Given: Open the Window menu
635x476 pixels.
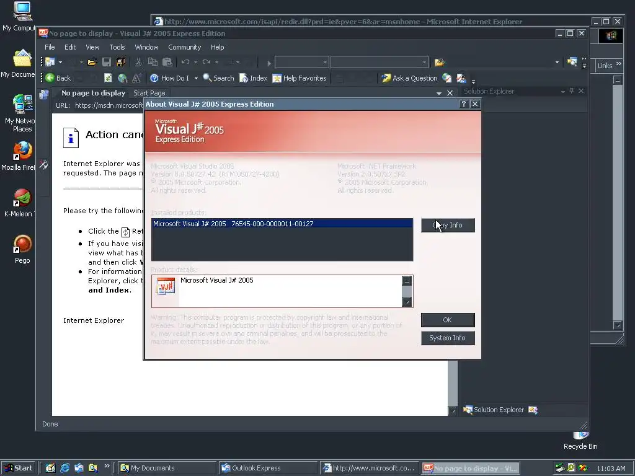Looking at the screenshot, I should pyautogui.click(x=146, y=47).
